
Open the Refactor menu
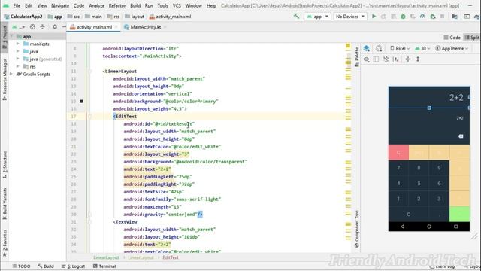click(x=117, y=5)
